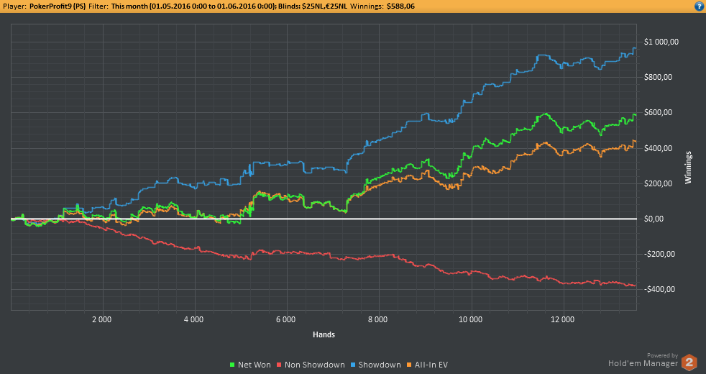Image resolution: width=706 pixels, height=374 pixels.
Task: Click the Showdown legend label
Action: 380,365
